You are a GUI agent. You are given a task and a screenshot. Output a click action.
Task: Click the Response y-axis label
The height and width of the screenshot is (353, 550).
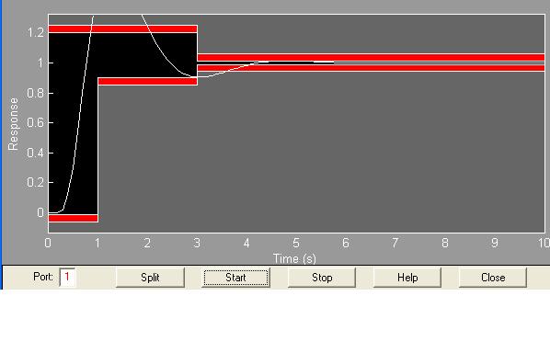tap(13, 124)
